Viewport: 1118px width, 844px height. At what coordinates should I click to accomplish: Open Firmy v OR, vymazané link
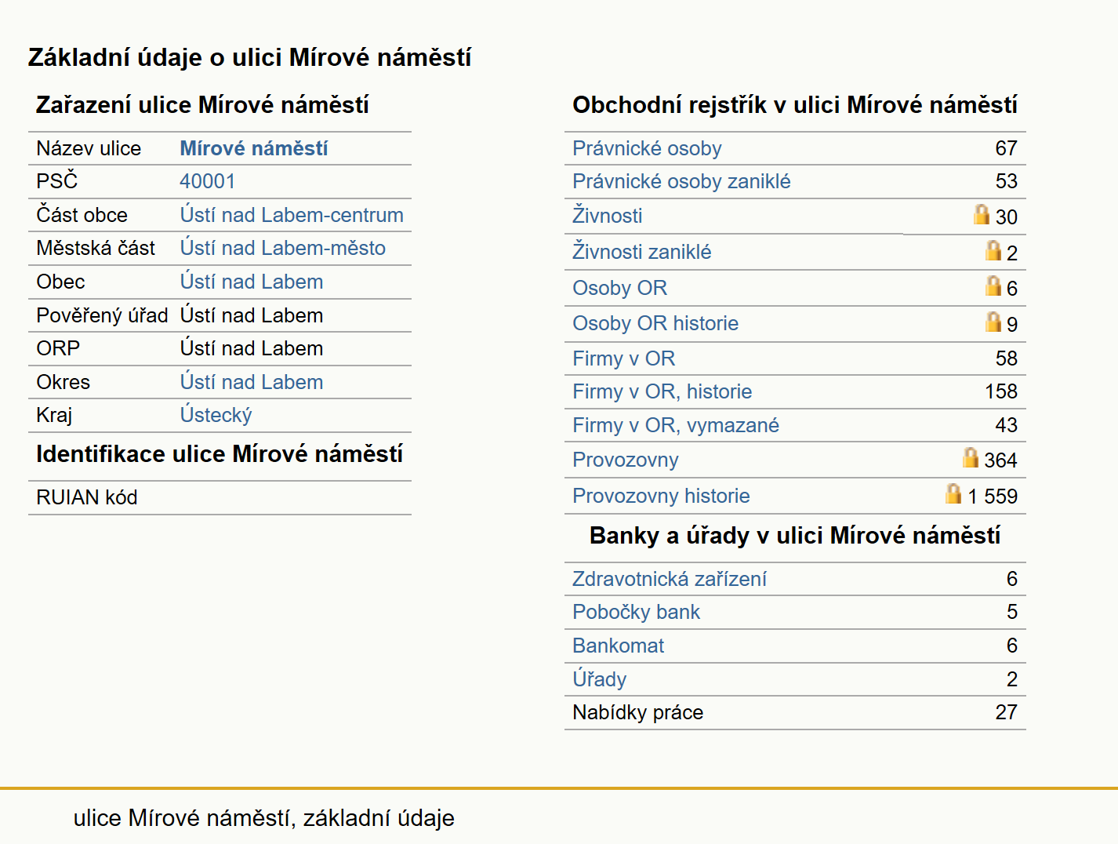tap(676, 425)
